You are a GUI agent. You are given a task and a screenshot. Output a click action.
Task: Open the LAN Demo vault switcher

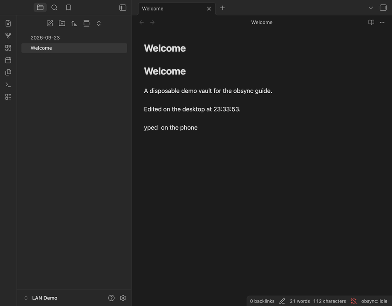tap(41, 298)
